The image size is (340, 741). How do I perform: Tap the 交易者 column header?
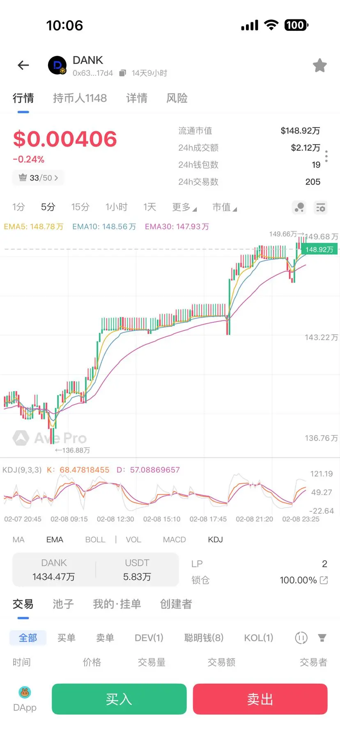313,662
